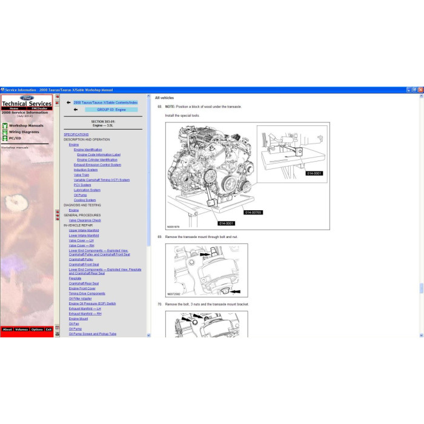The height and width of the screenshot is (424, 424).
Task: Open the Home tab under Technical Services
Action: (14, 108)
